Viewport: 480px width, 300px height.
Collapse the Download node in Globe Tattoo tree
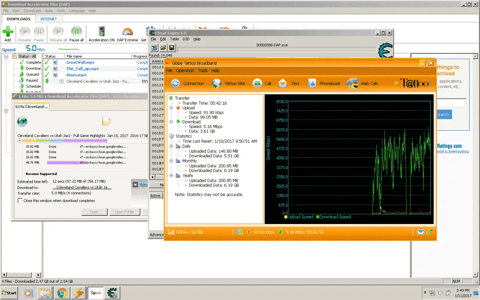coord(171,122)
